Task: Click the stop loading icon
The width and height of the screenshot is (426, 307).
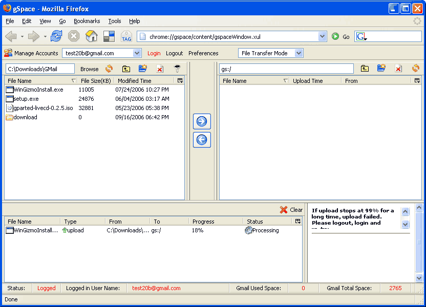Action: (73, 36)
